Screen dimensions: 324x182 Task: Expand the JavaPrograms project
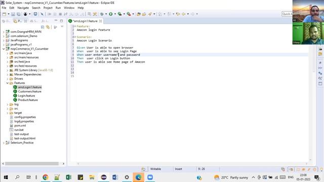coord(4,40)
